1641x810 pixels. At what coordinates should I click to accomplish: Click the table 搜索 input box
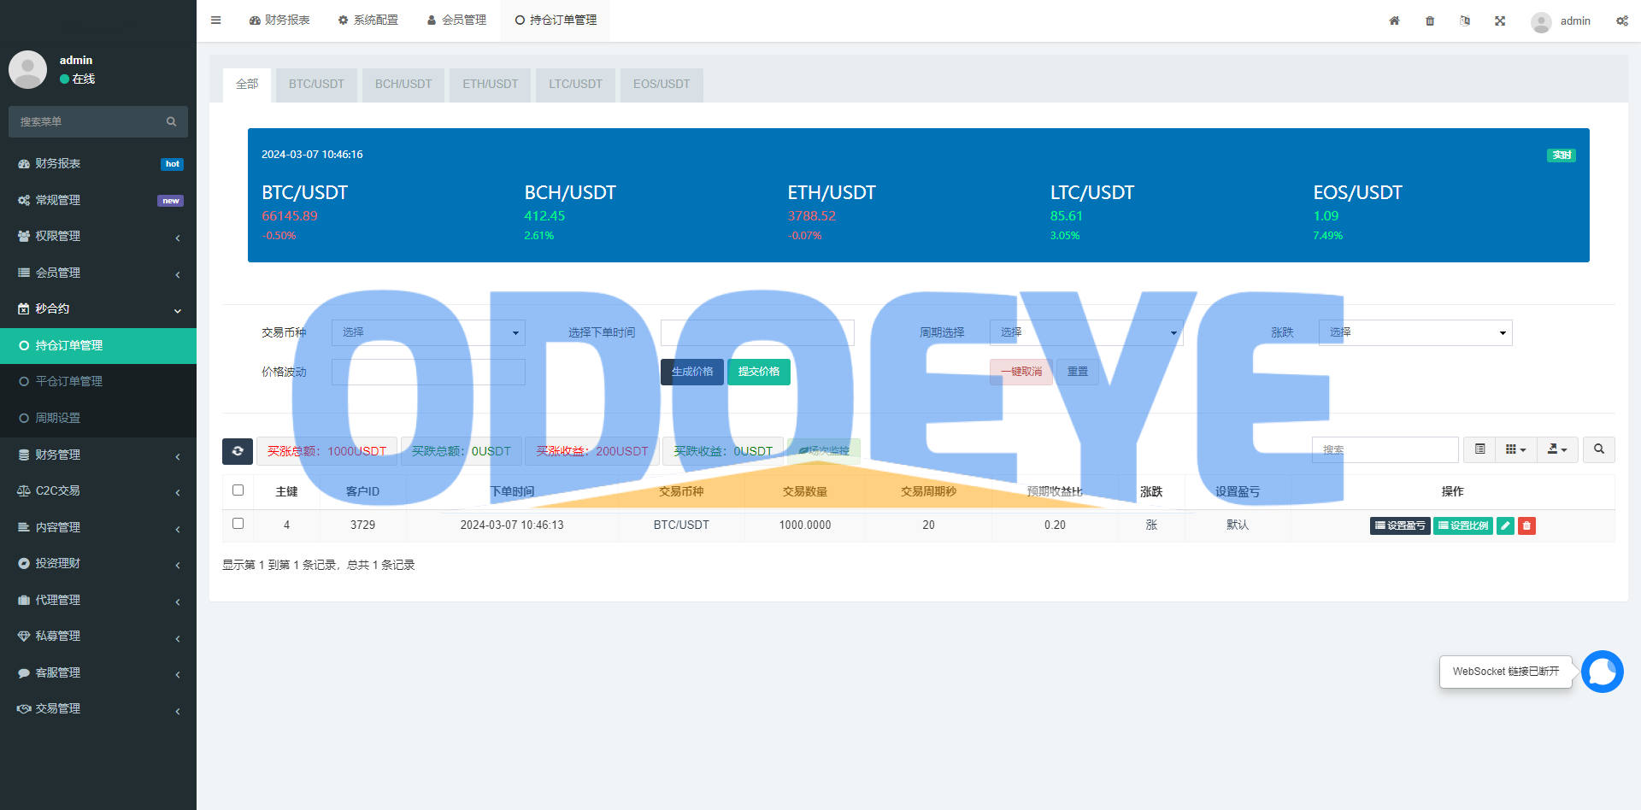1385,449
